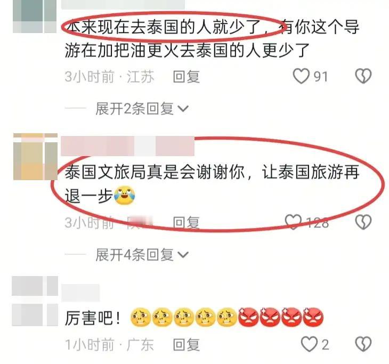389x364 pixels.
Task: Like the comment with 128 likes
Action: pyautogui.click(x=293, y=222)
